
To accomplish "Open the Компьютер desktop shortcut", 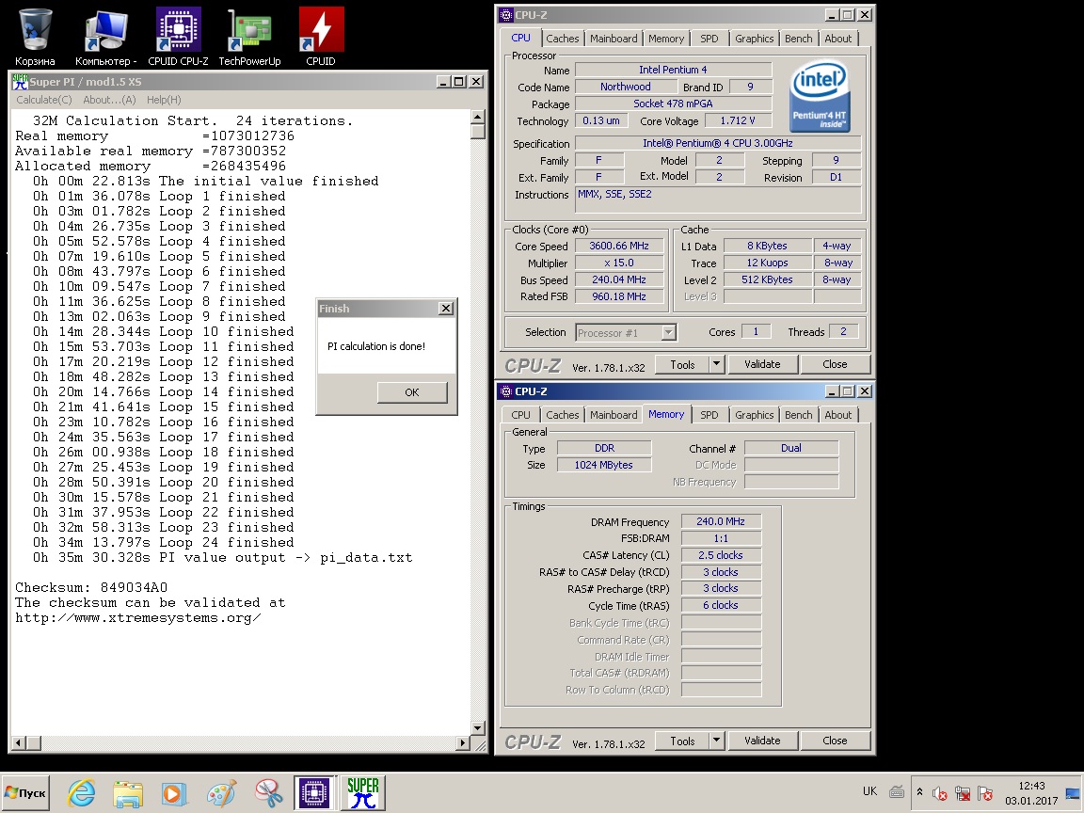I will pyautogui.click(x=105, y=37).
